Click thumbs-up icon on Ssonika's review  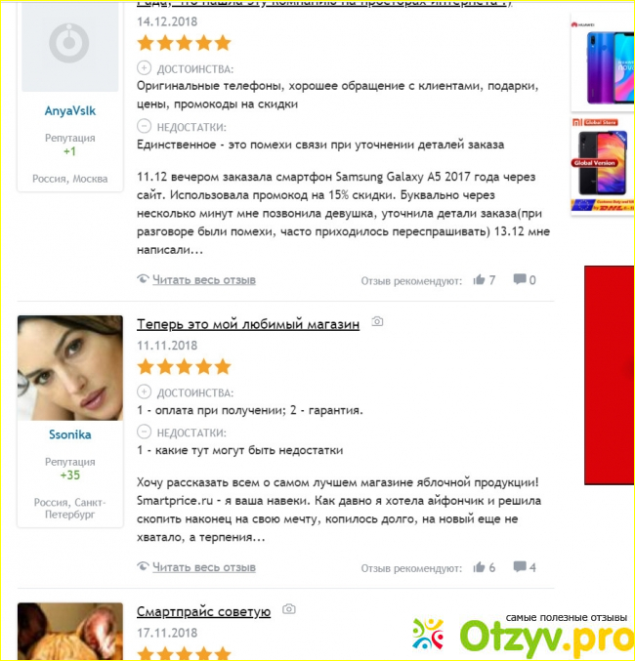click(479, 567)
